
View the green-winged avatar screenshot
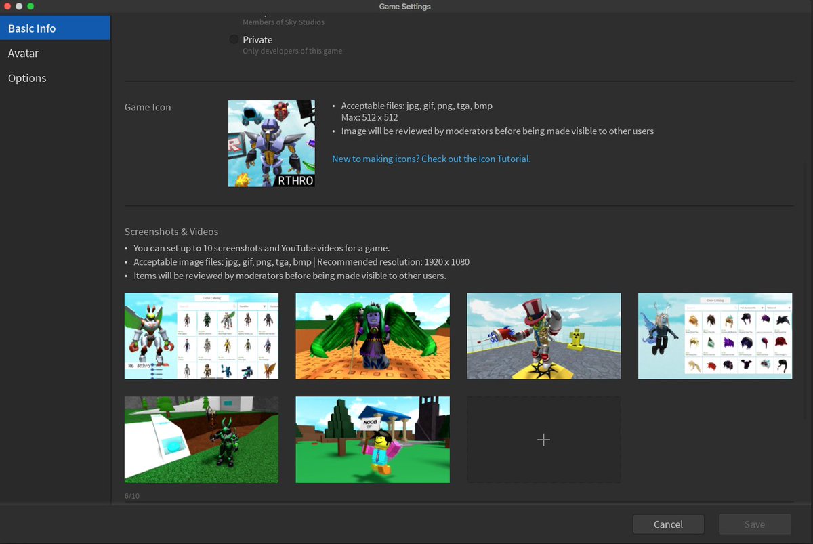tap(372, 336)
